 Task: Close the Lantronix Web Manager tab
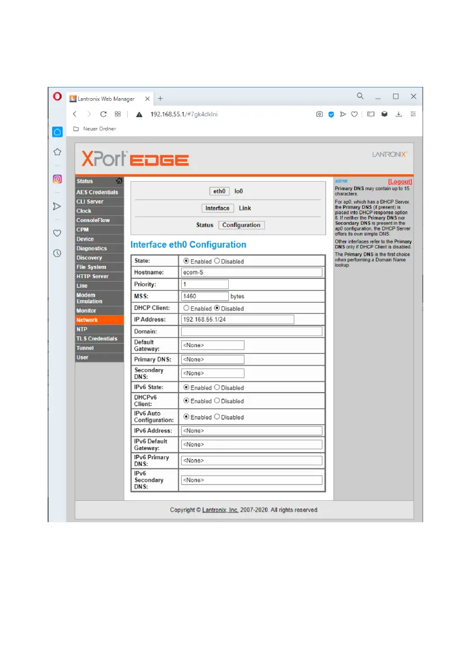point(147,98)
